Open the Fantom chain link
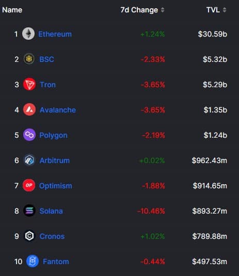Viewport: 239px width, 276px height. (56, 262)
